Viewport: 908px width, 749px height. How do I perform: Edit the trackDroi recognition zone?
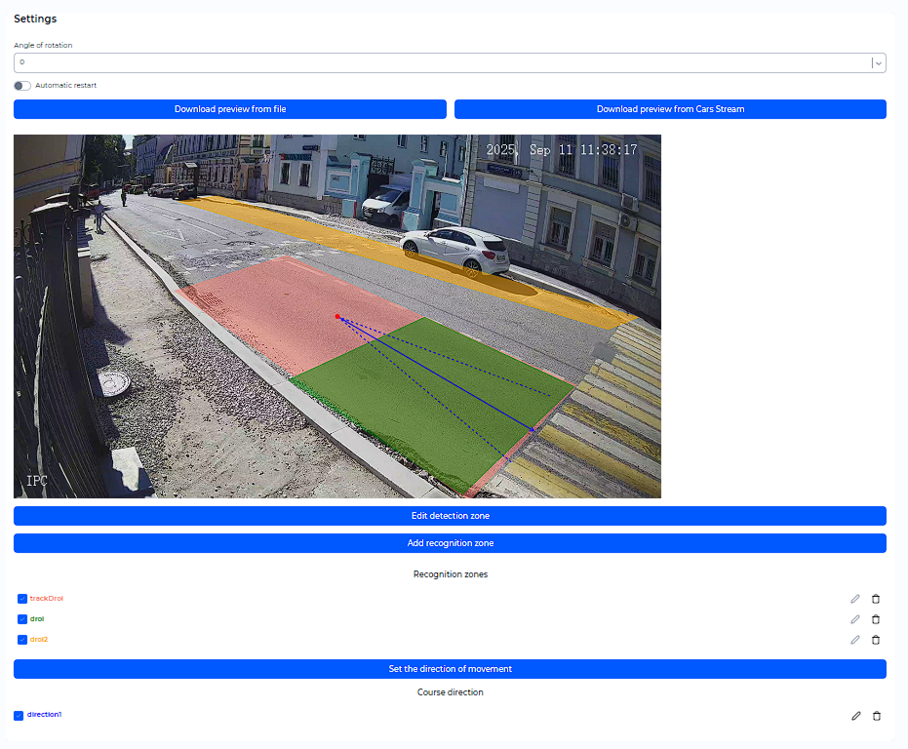[855, 598]
